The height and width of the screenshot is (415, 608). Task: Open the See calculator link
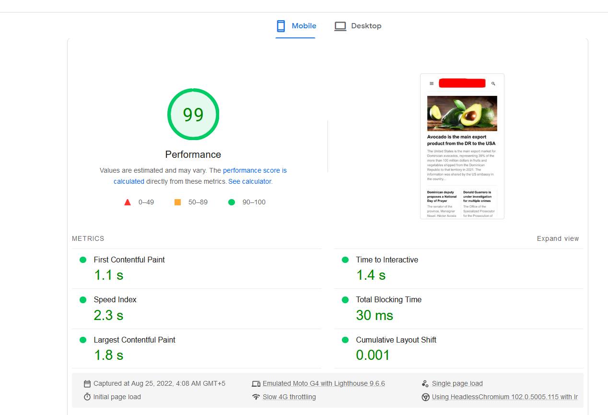(x=250, y=181)
